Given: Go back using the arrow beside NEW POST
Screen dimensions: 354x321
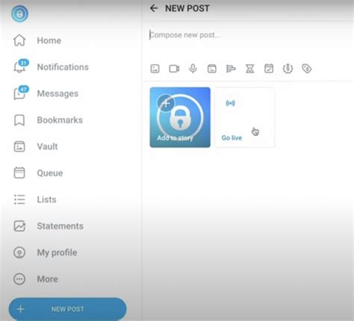Looking at the screenshot, I should [154, 8].
